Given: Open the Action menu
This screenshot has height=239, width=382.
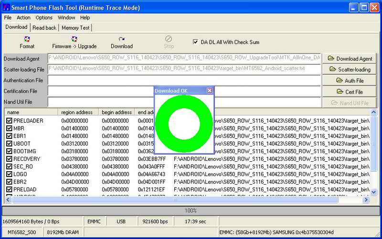Looking at the screenshot, I should pos(23,18).
